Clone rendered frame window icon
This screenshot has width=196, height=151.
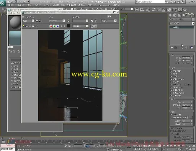[x=30, y=26]
